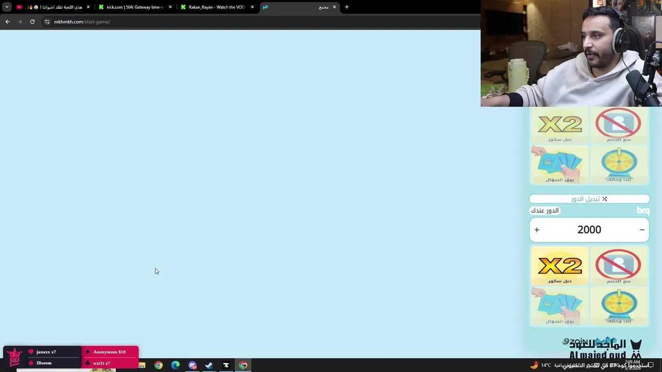Open a new browser tab
Viewport: 662px width, 372px height.
point(347,7)
